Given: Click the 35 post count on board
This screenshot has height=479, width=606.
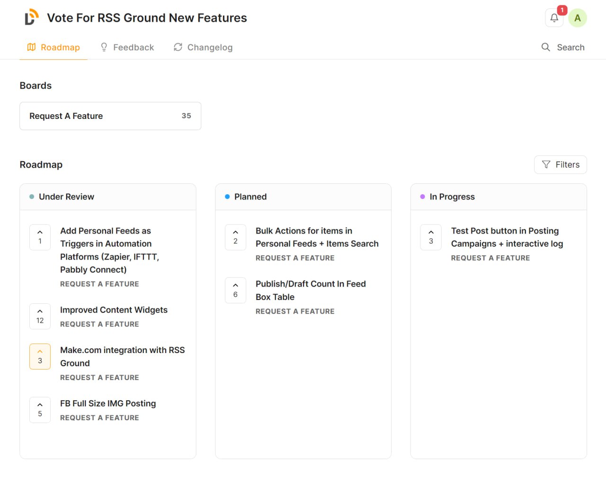Looking at the screenshot, I should [186, 116].
